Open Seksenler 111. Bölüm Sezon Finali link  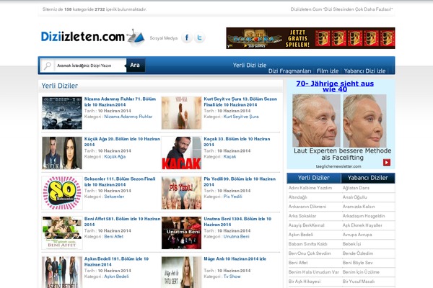[x=120, y=181]
